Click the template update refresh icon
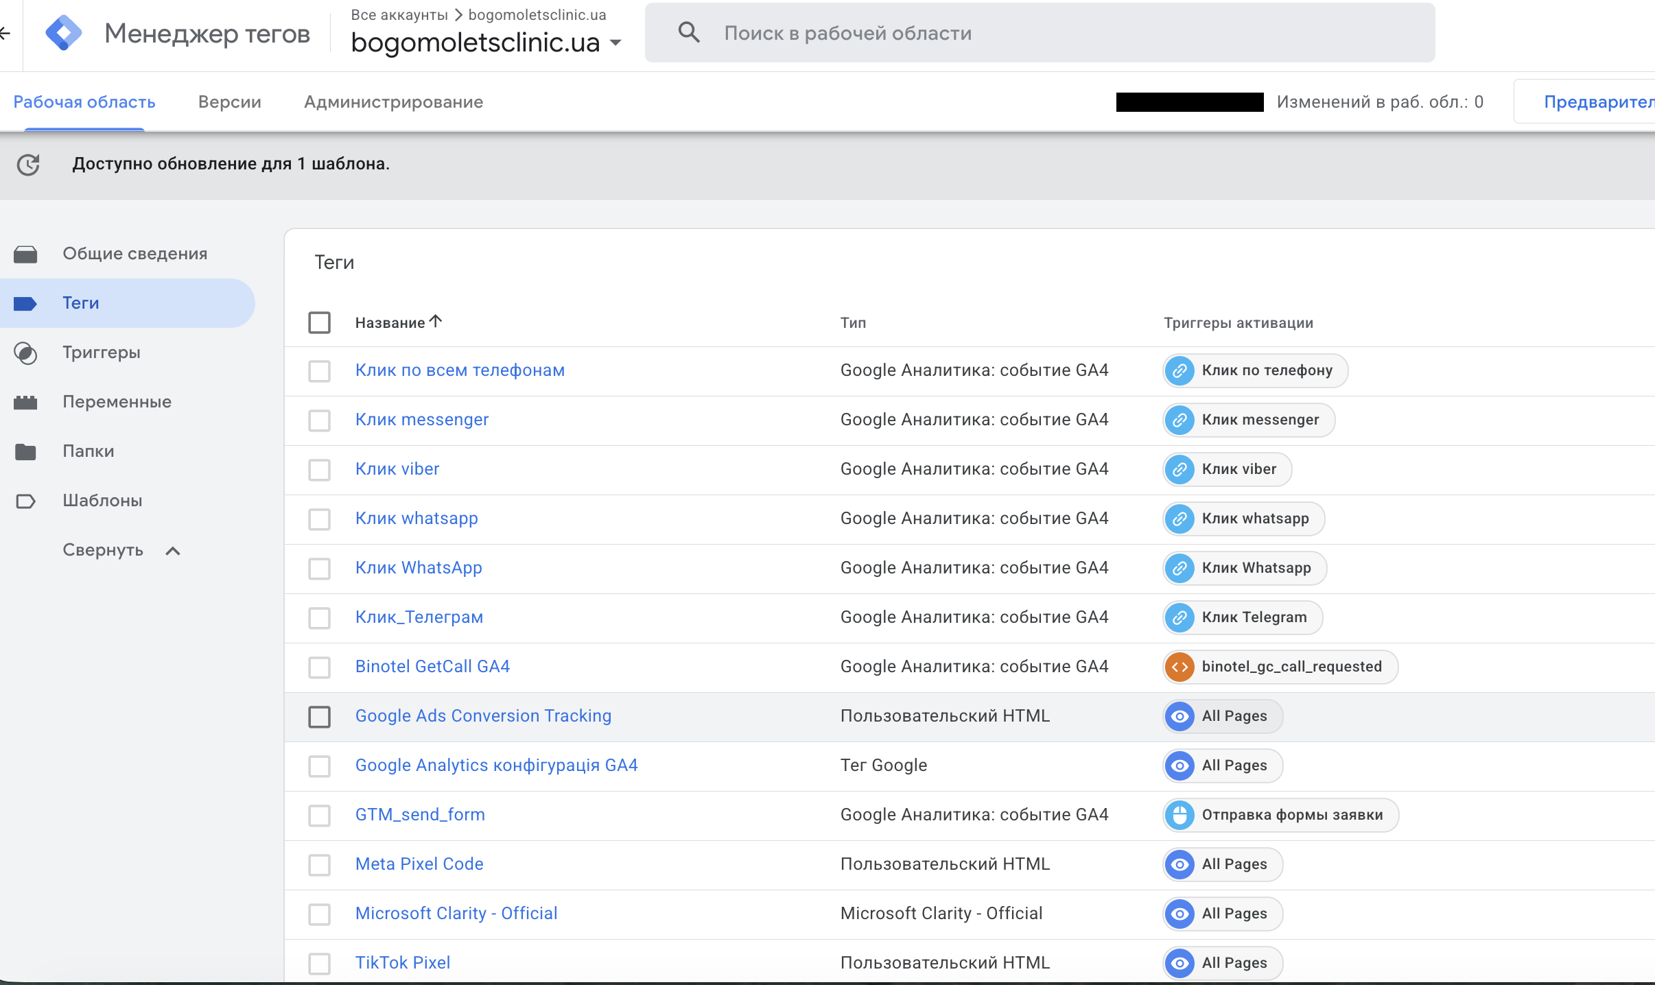 (28, 165)
